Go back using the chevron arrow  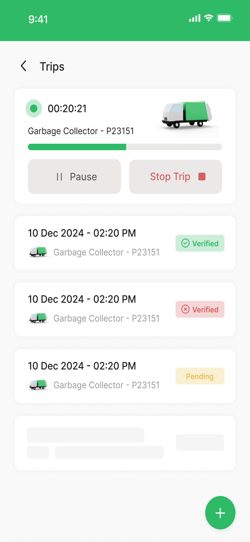click(24, 66)
